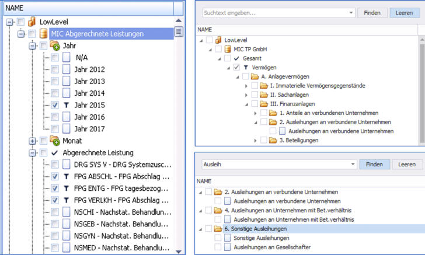425x255 pixels.
Task: Click the checkmark icon next to Gesamt
Action: (x=236, y=58)
